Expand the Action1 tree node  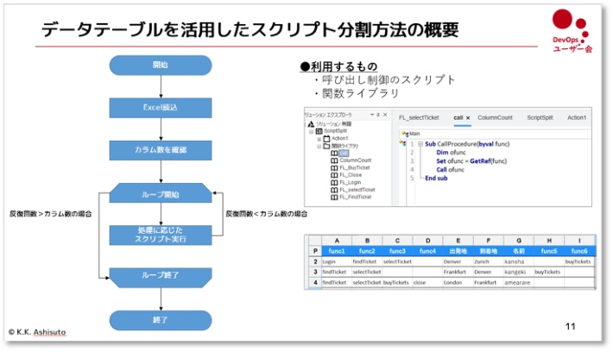(x=319, y=138)
